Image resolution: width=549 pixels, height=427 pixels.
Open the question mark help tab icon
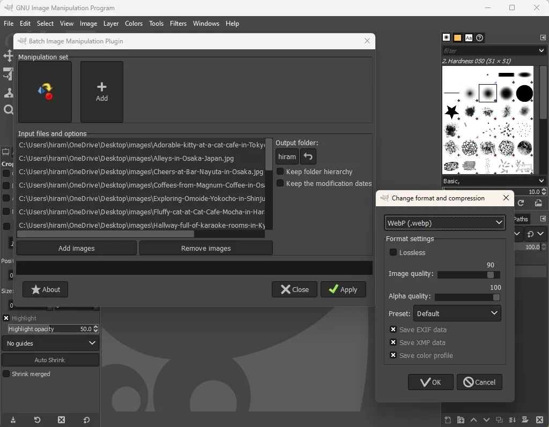480,38
